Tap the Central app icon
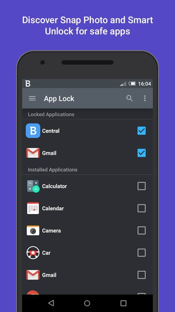Screen dimensions: 175x312 tap(33, 131)
